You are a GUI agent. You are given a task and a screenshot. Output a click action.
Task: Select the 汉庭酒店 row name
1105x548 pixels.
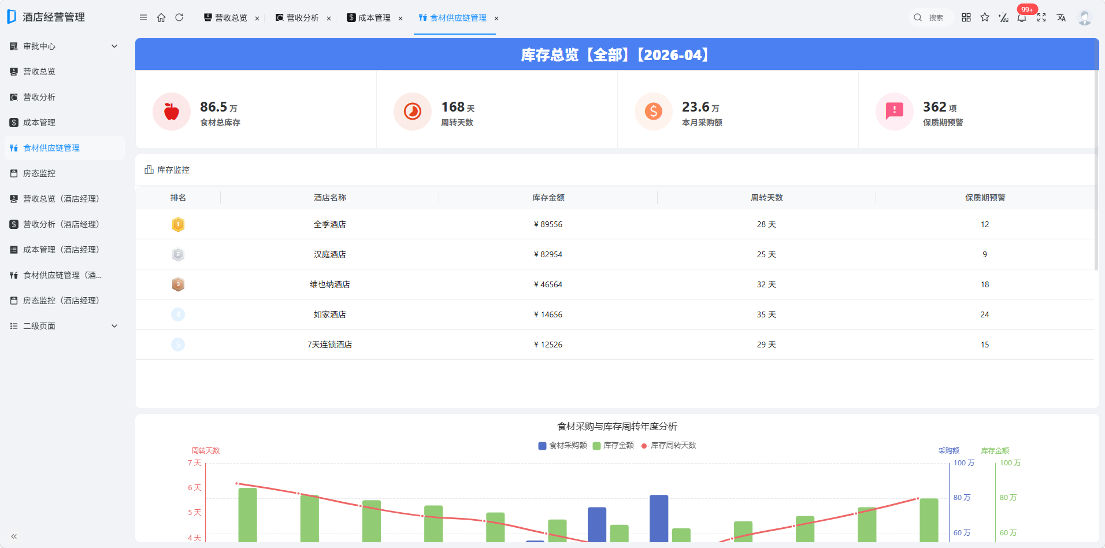pos(330,254)
